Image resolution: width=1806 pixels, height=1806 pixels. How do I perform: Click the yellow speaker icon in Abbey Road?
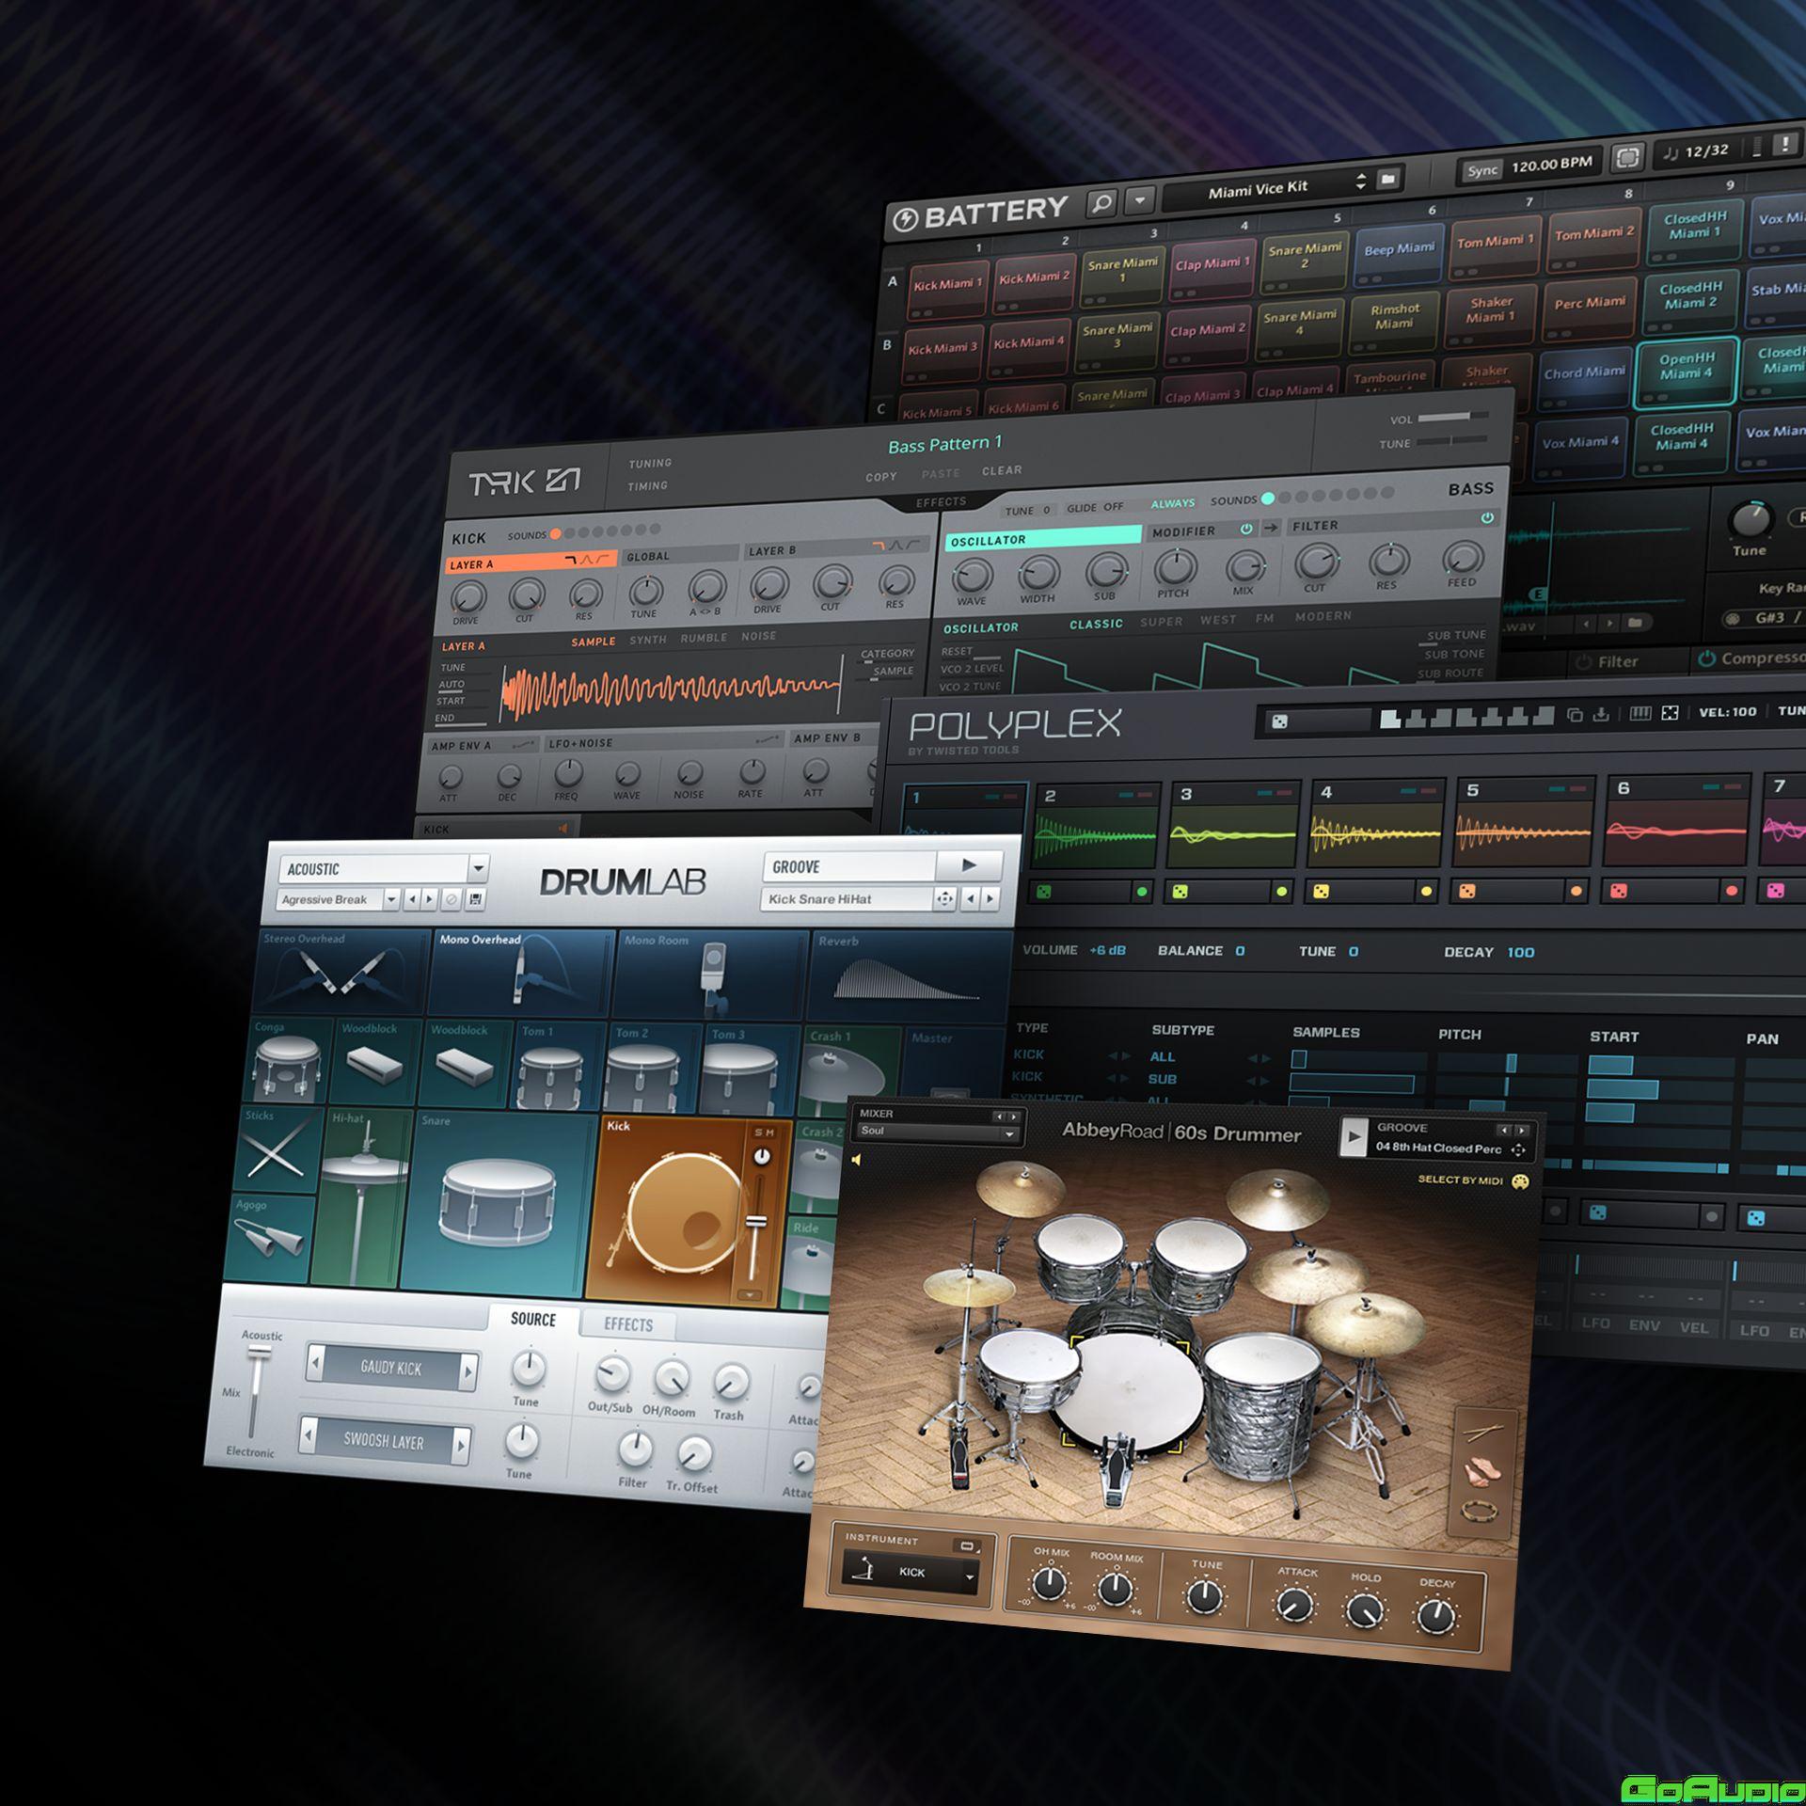tap(856, 1160)
